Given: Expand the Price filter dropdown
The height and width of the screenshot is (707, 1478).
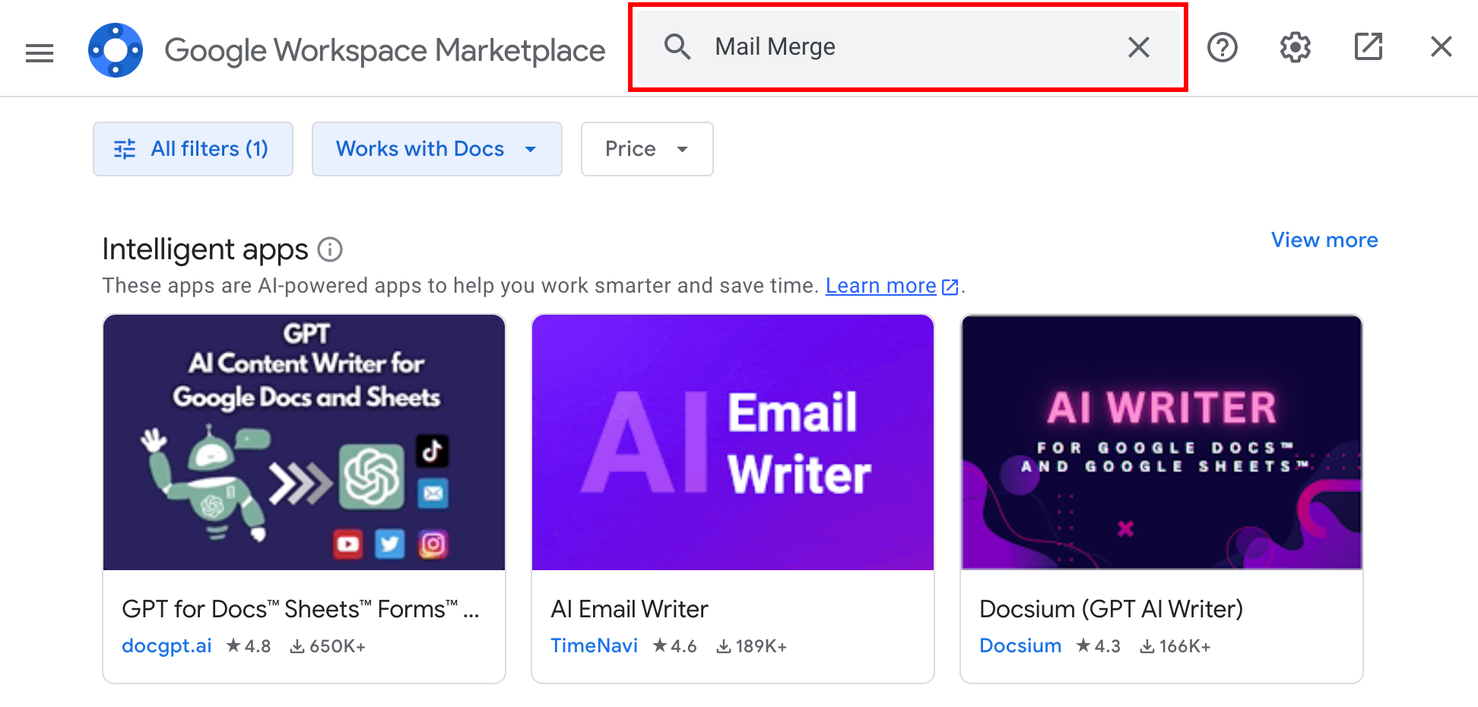Looking at the screenshot, I should click(x=647, y=149).
